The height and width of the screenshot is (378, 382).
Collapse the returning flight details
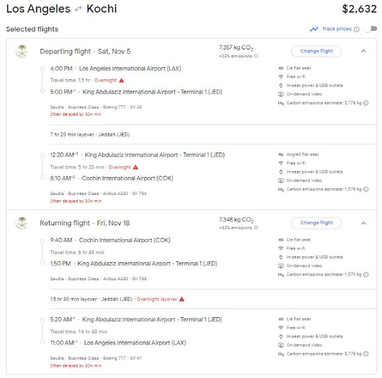363,223
